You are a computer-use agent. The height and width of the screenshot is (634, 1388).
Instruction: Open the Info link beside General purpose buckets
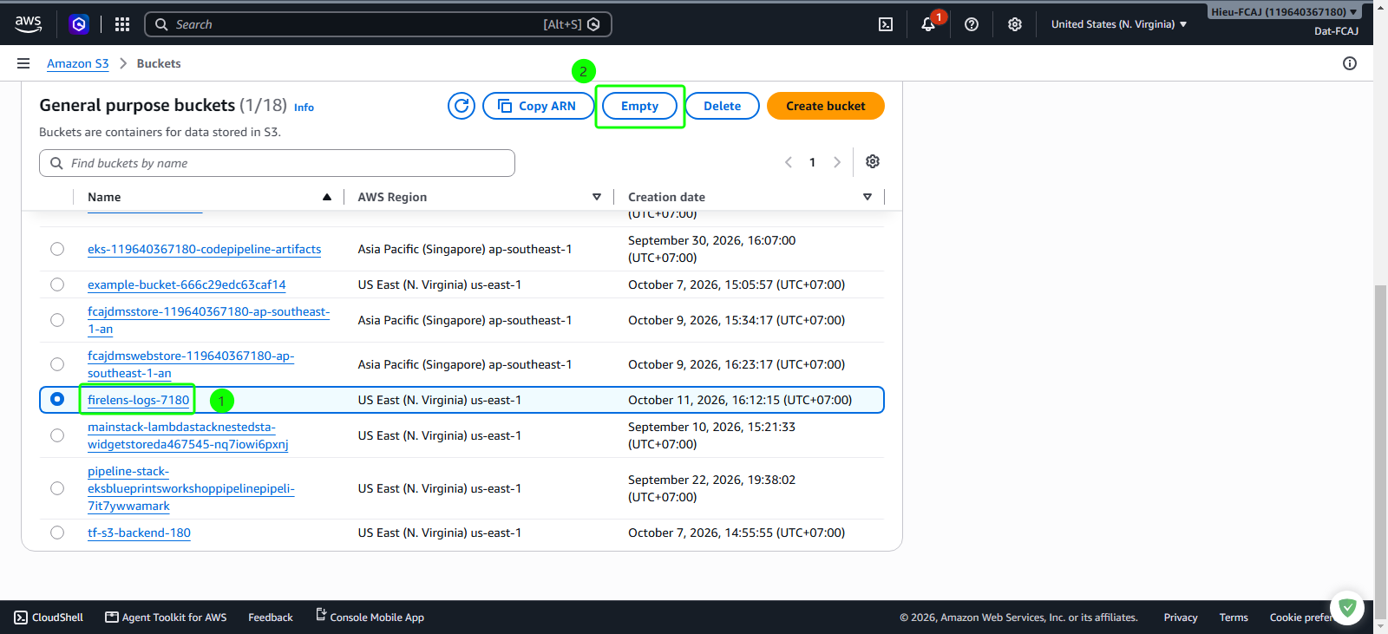point(304,108)
